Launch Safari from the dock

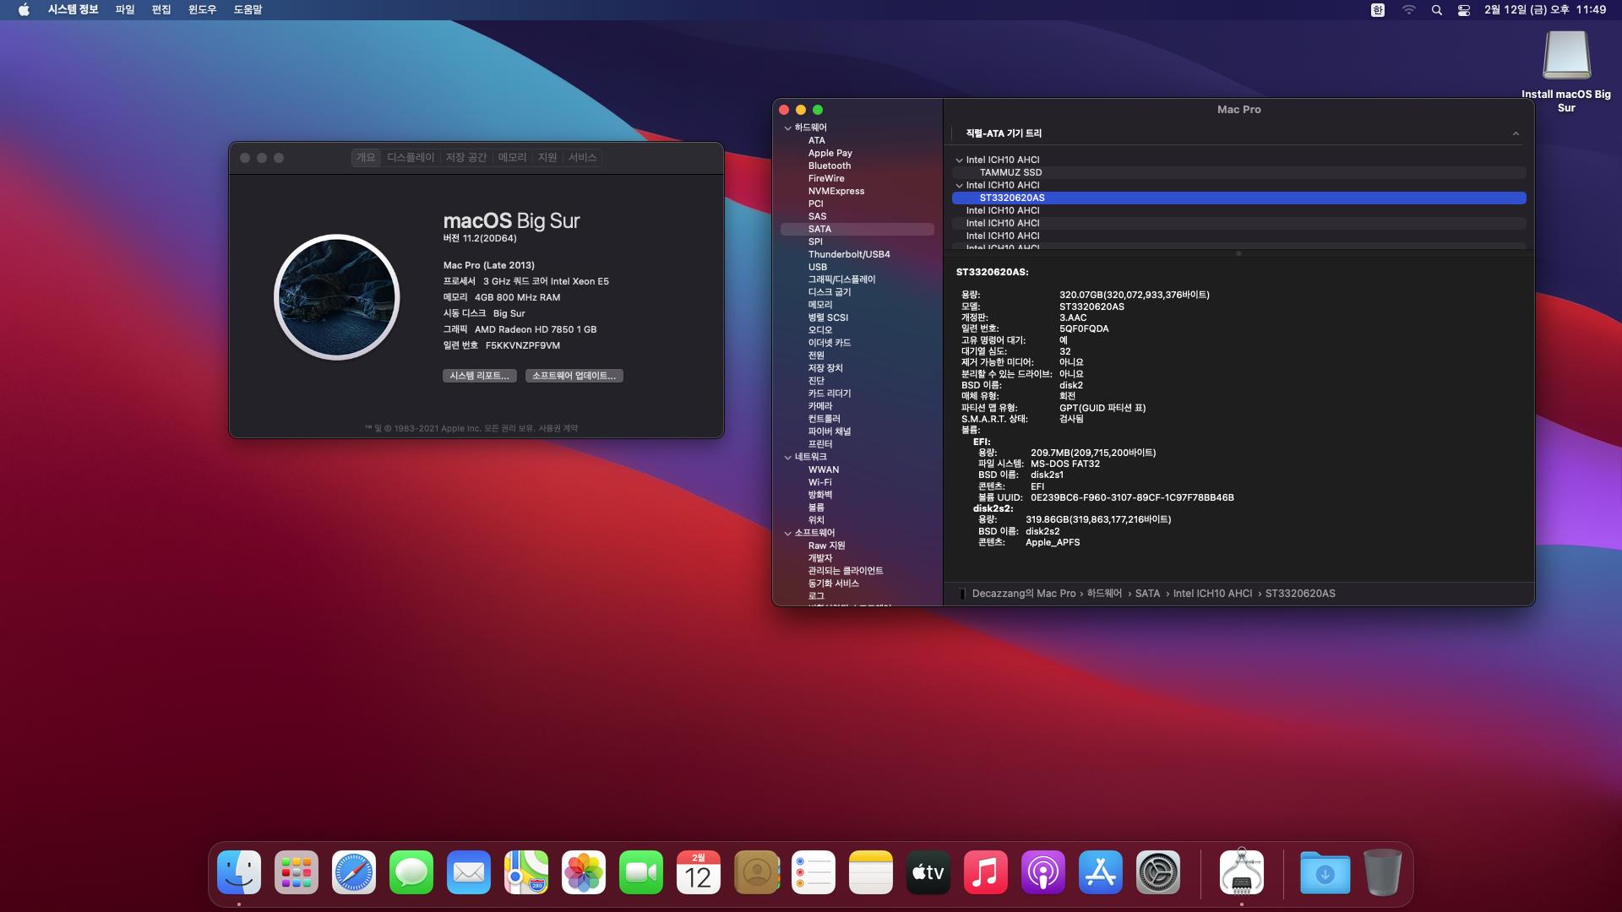[354, 872]
